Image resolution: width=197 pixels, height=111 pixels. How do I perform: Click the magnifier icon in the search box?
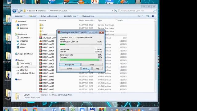coord(155,11)
